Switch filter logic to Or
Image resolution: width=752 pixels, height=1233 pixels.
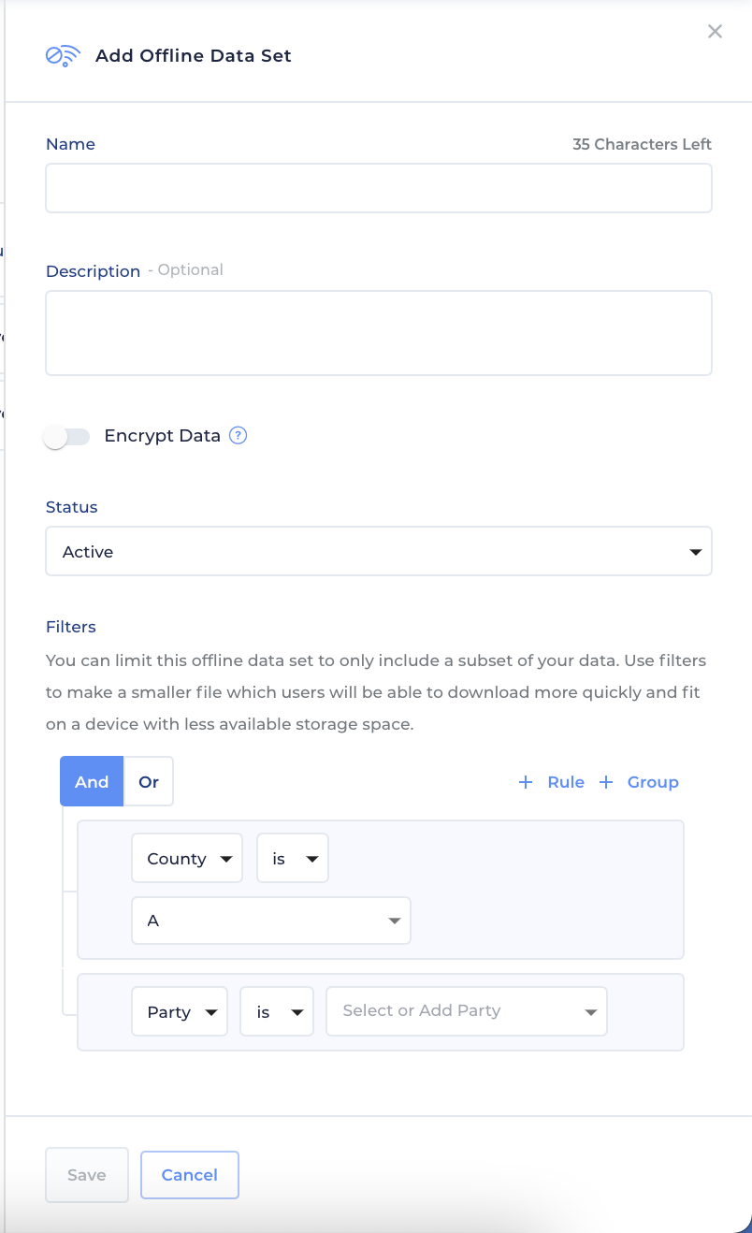[148, 781]
